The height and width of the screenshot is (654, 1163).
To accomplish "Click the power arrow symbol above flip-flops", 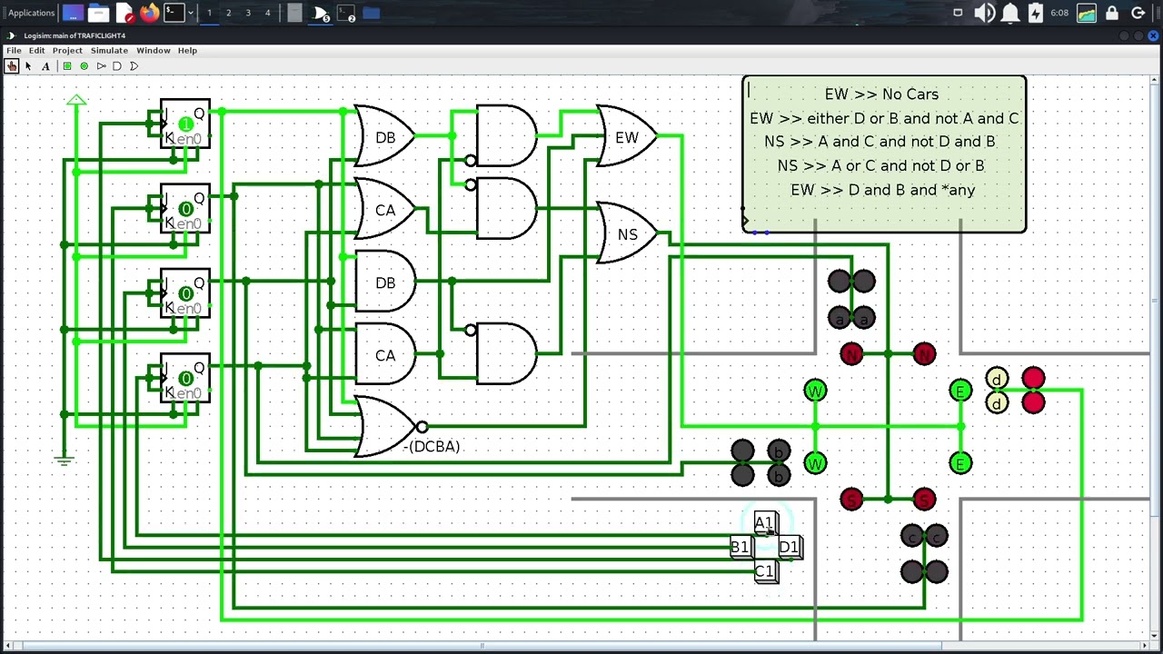I will click(x=76, y=100).
